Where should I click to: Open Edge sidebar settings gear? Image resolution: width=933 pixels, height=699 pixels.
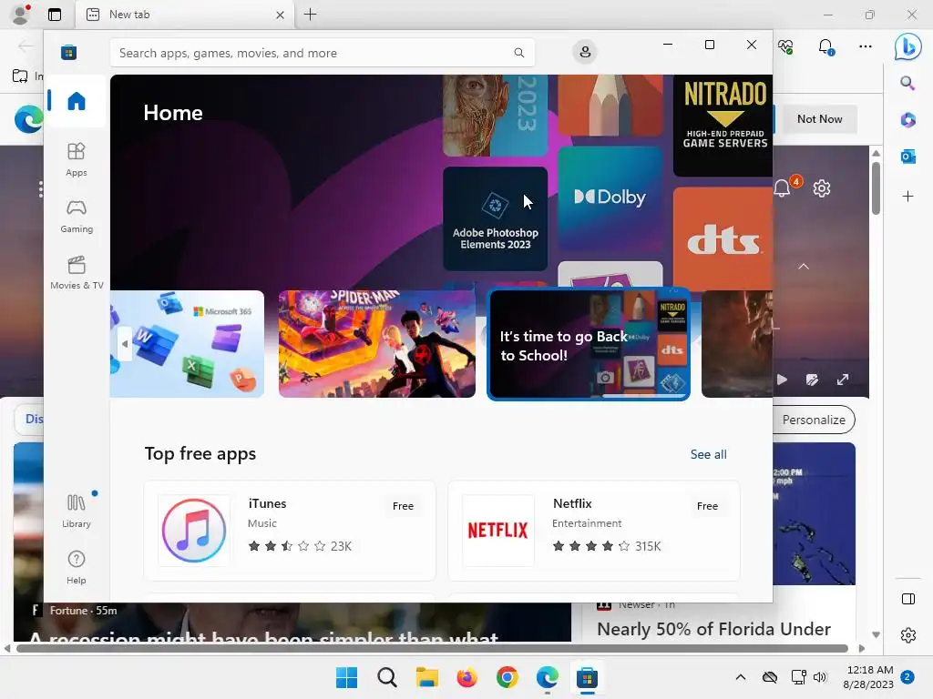[908, 634]
